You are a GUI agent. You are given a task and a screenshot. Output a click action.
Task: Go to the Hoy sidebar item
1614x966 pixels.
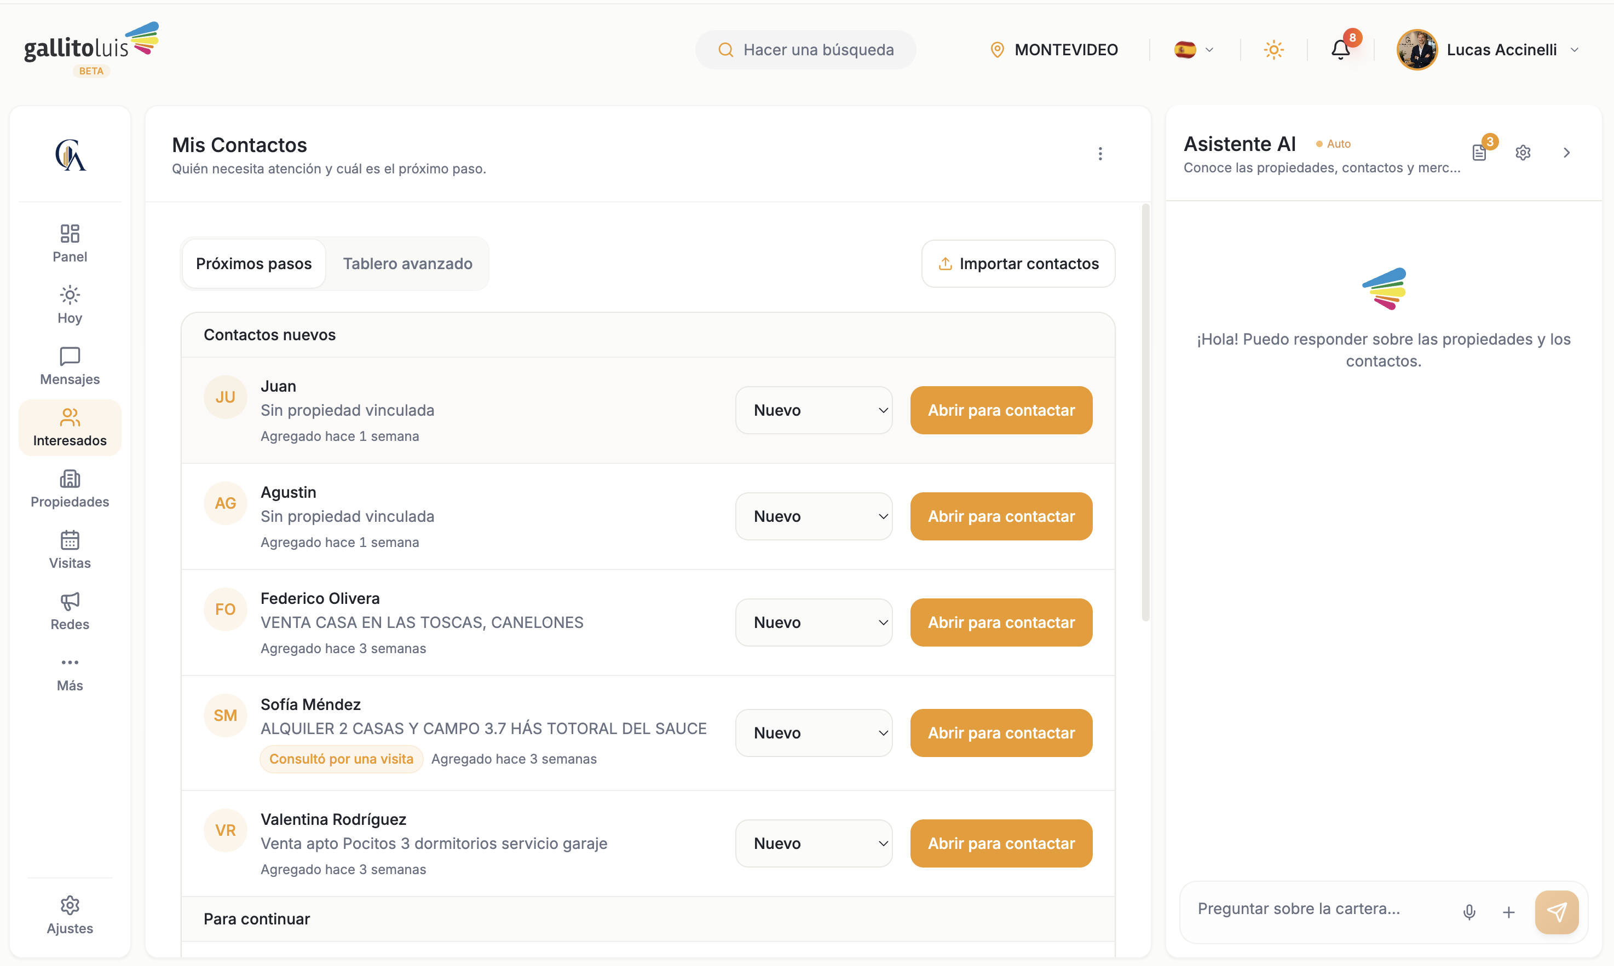tap(70, 305)
